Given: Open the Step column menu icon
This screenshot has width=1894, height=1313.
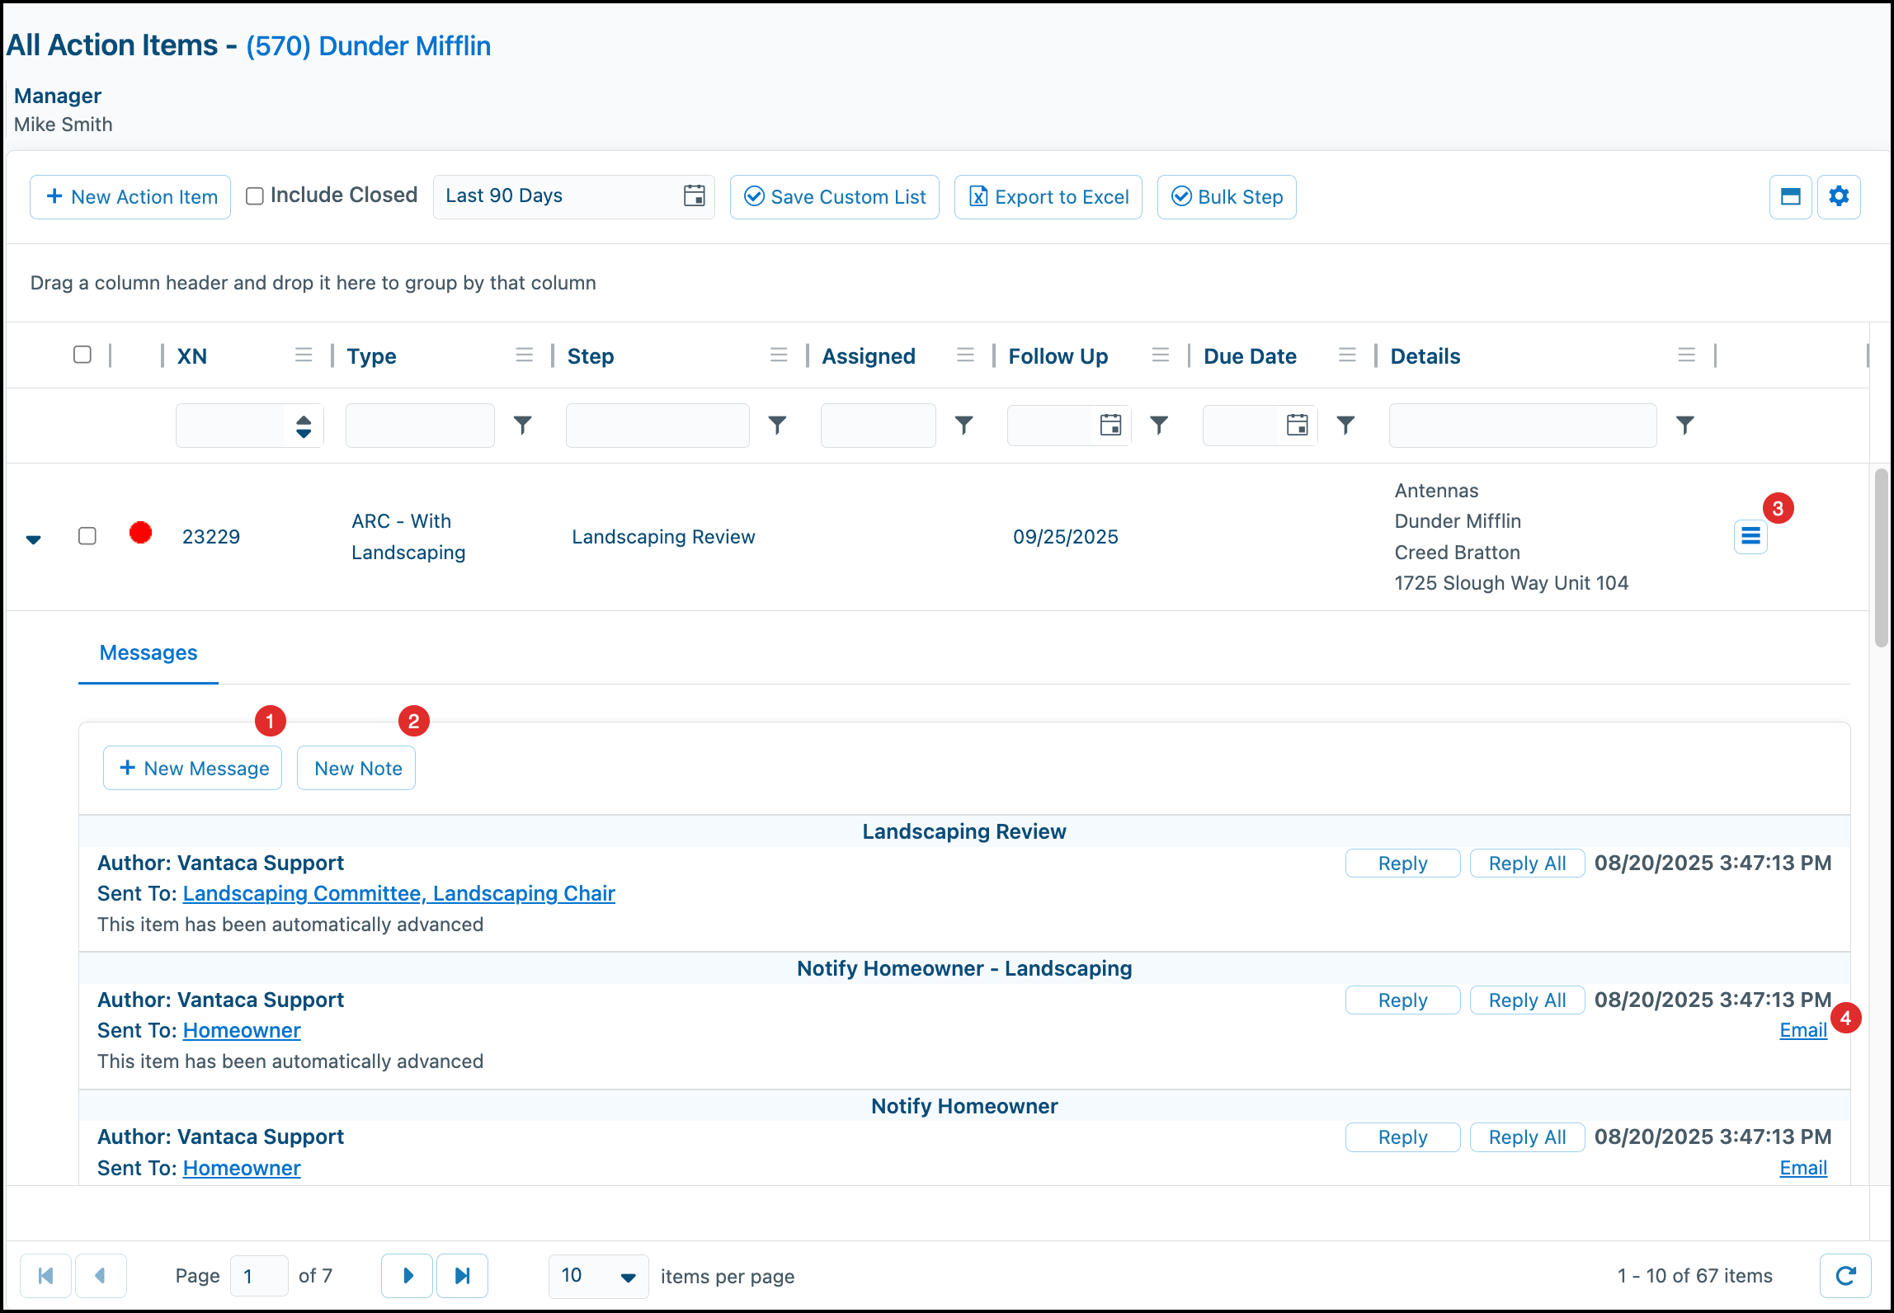Looking at the screenshot, I should click(779, 355).
